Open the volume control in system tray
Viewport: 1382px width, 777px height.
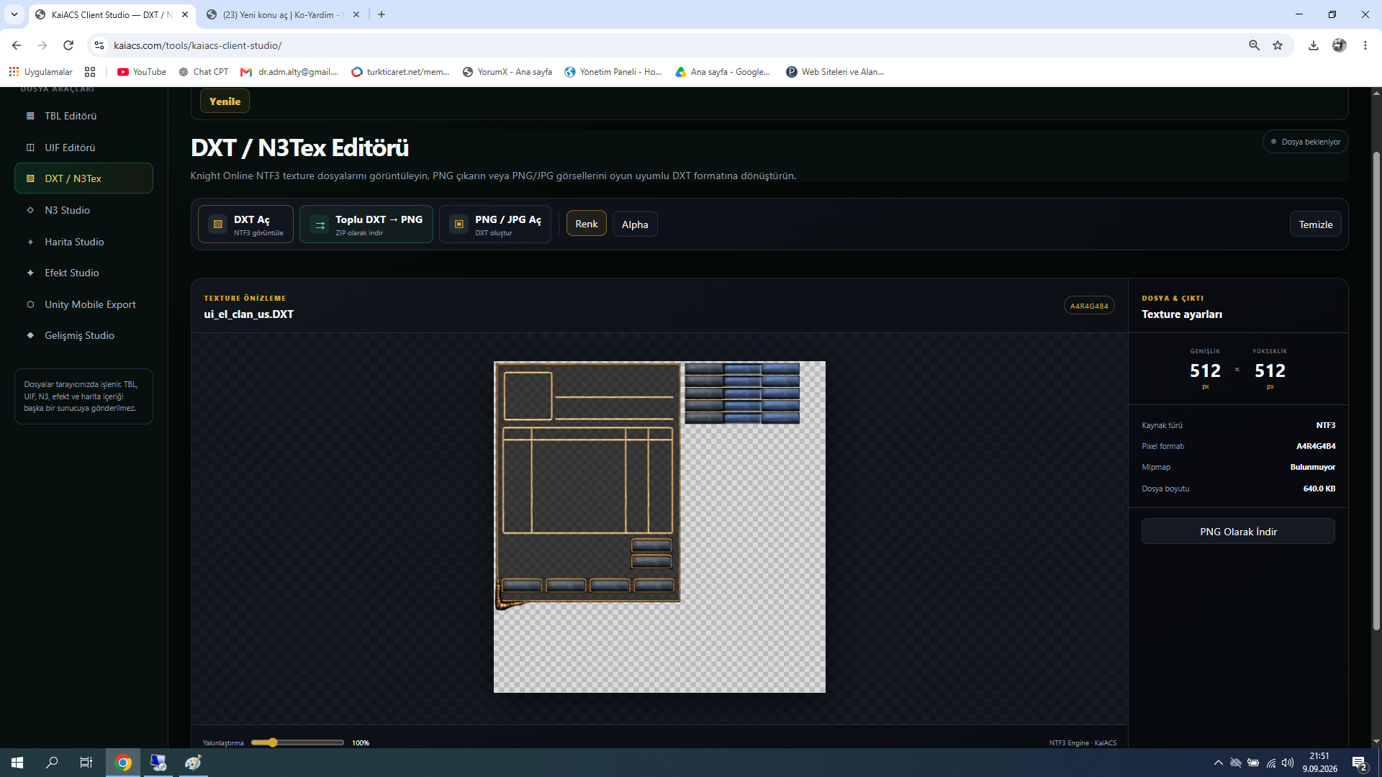point(1288,763)
